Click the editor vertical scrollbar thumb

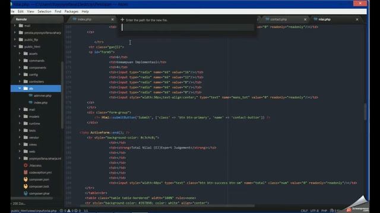click(x=365, y=111)
